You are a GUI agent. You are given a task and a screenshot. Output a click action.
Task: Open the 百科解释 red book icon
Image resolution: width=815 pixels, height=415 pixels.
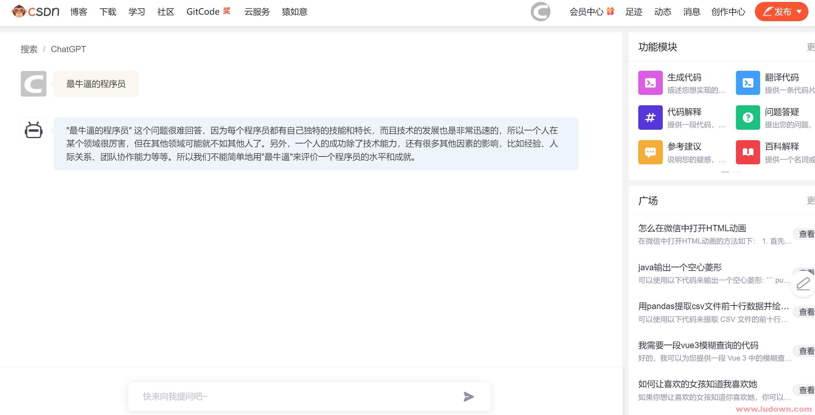(x=748, y=152)
